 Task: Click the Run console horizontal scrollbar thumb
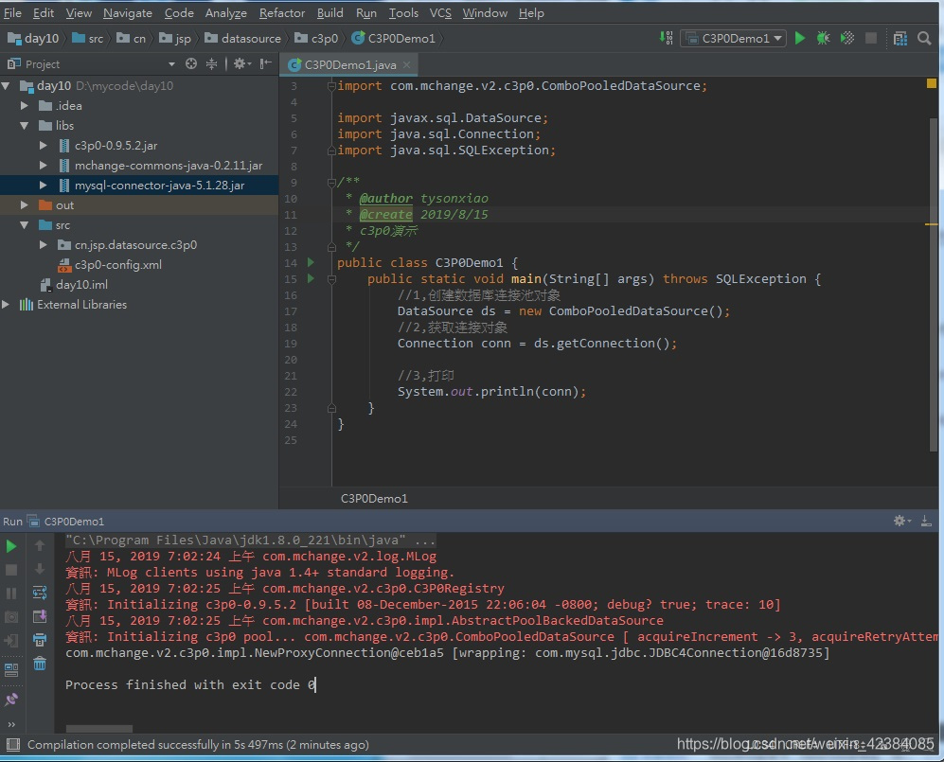[x=98, y=728]
